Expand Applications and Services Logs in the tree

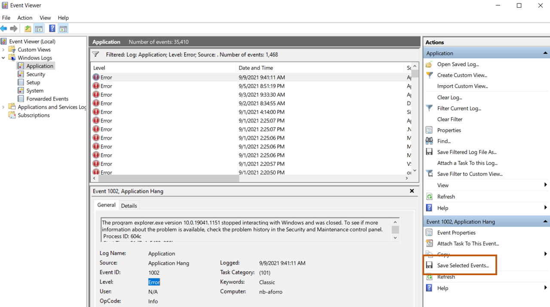click(x=3, y=107)
